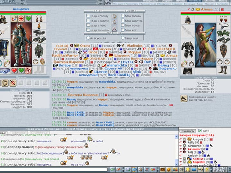Click green heart icon above невидимка portrait
231x173 pixels.
click(29, 19)
